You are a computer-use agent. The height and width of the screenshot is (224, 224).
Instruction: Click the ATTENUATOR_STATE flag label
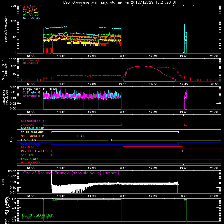point(34,121)
